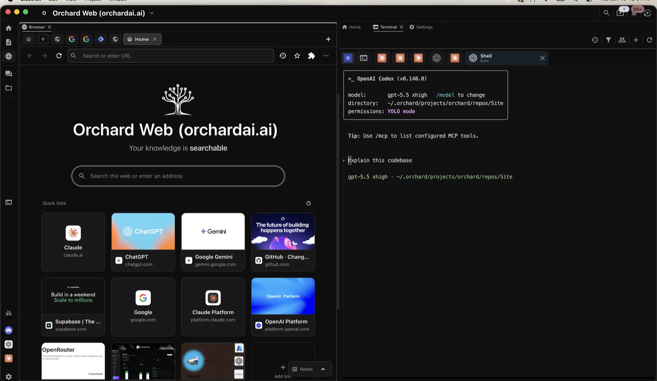The width and height of the screenshot is (657, 381).
Task: Open the people group icon in terminal toolbar
Action: tap(622, 40)
